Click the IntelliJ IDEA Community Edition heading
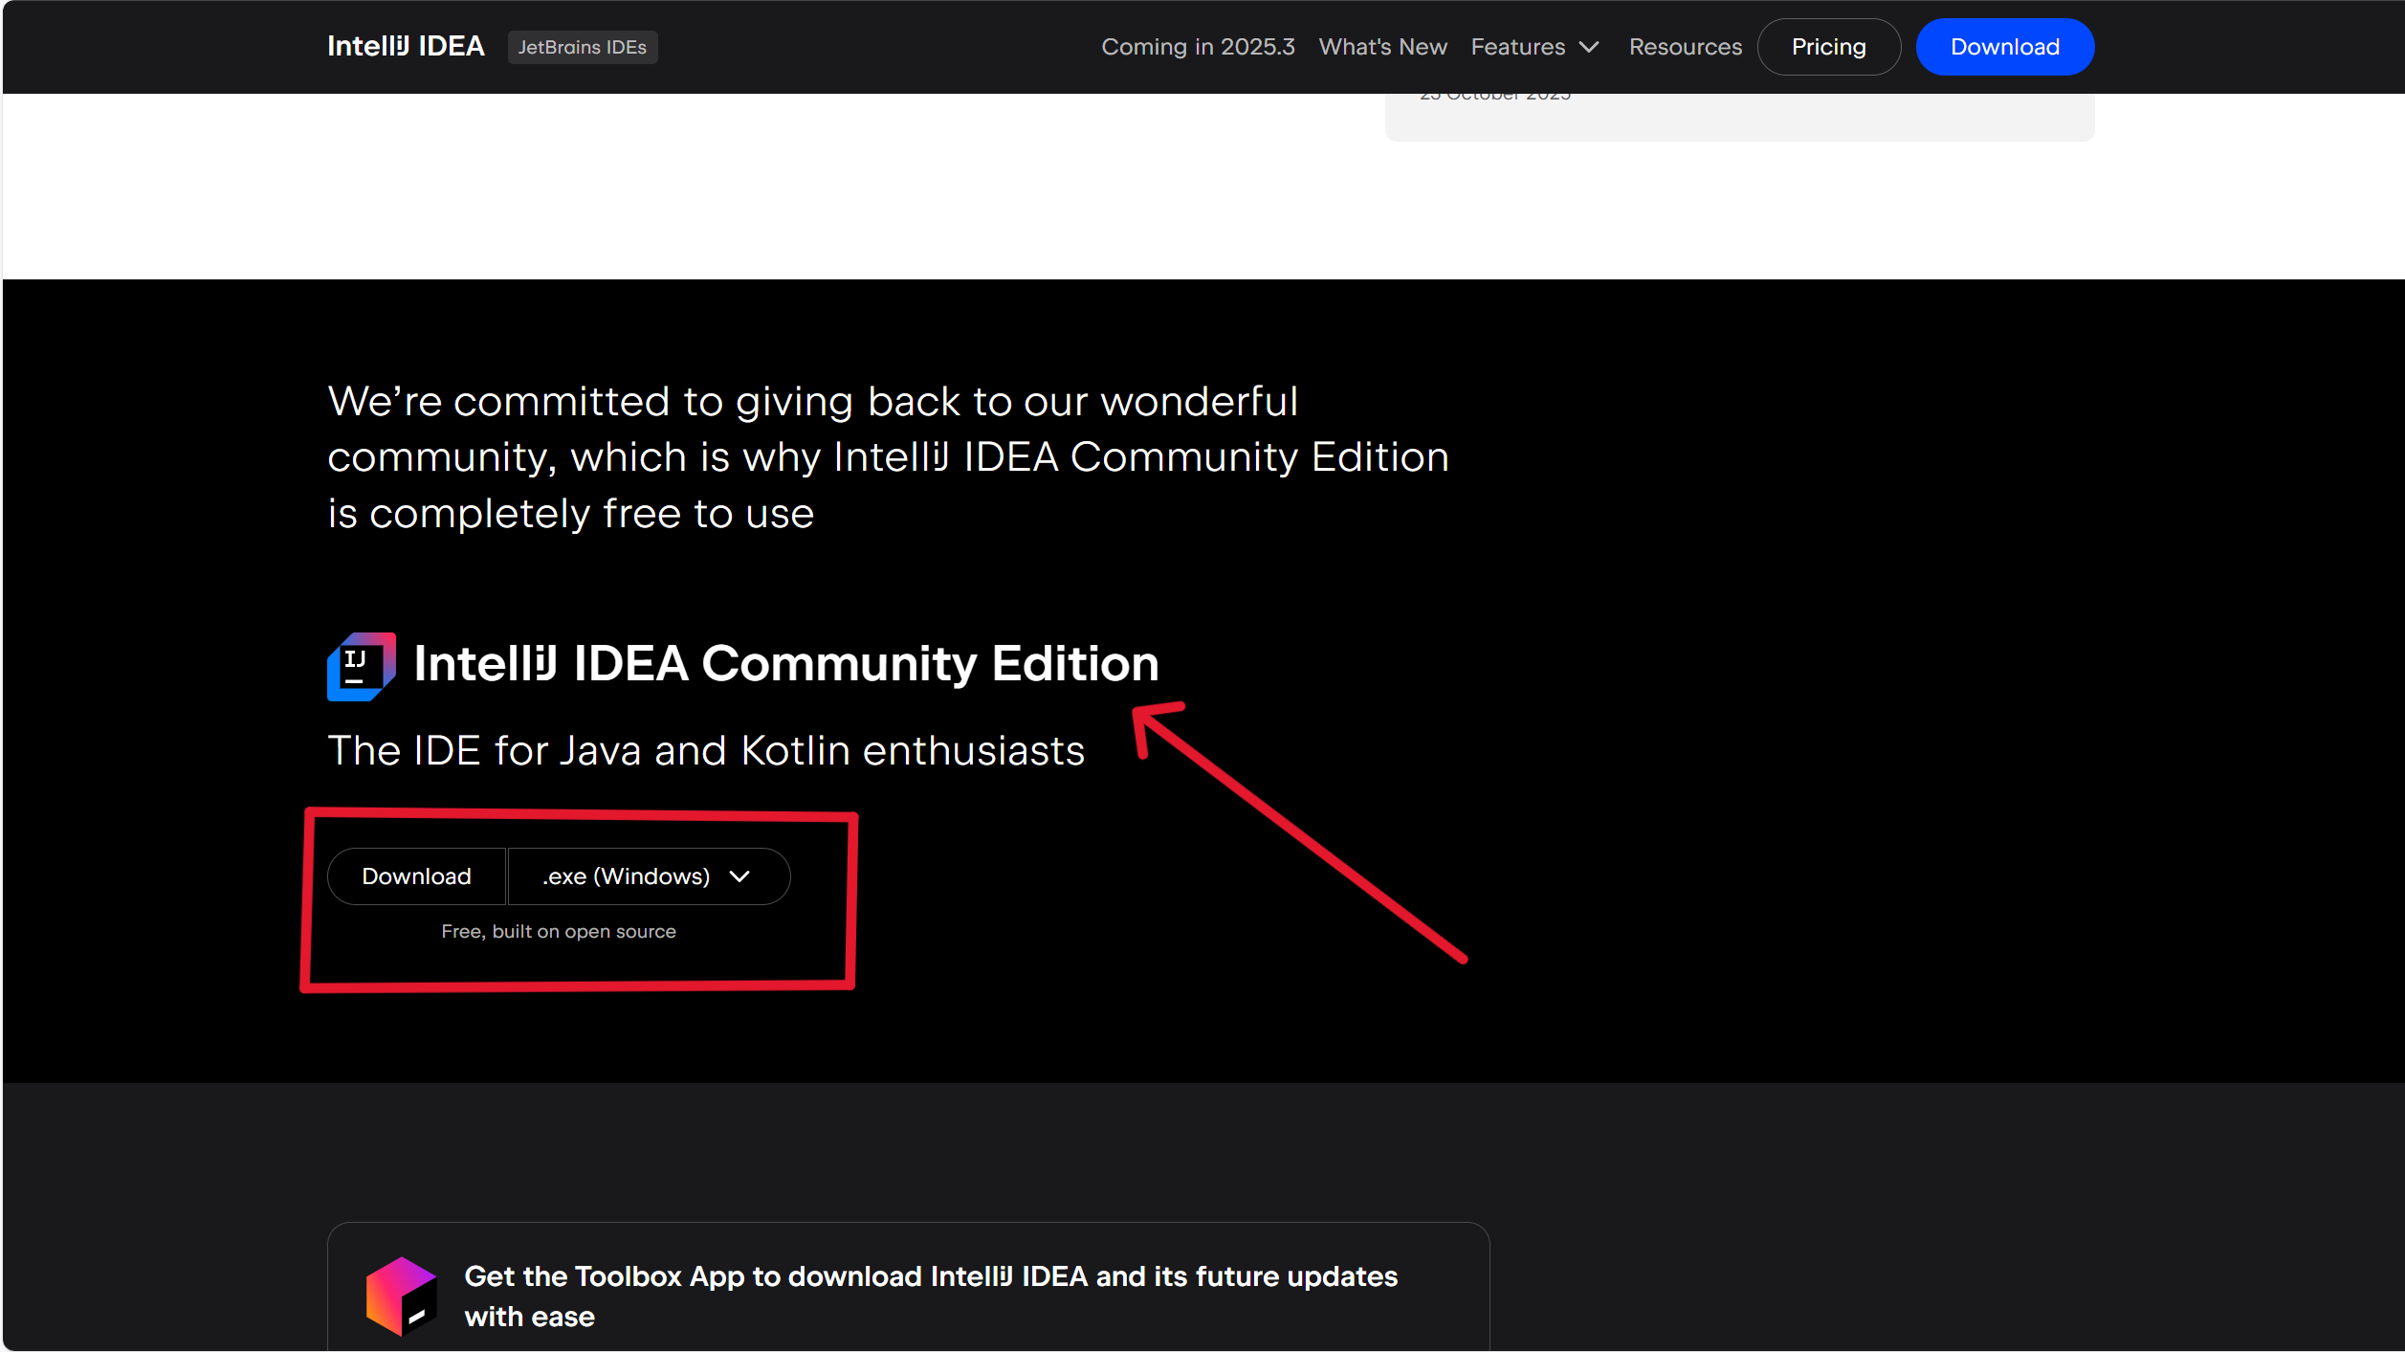 tap(785, 664)
